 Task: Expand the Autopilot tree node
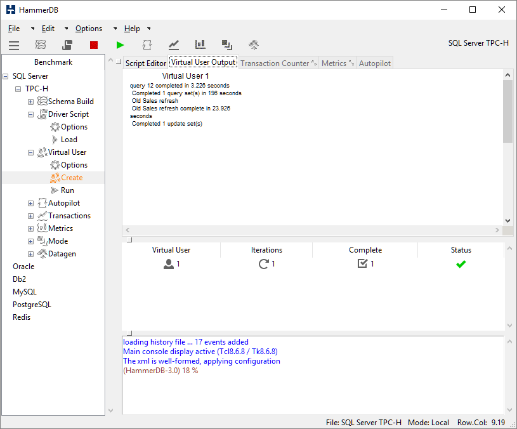pos(30,204)
